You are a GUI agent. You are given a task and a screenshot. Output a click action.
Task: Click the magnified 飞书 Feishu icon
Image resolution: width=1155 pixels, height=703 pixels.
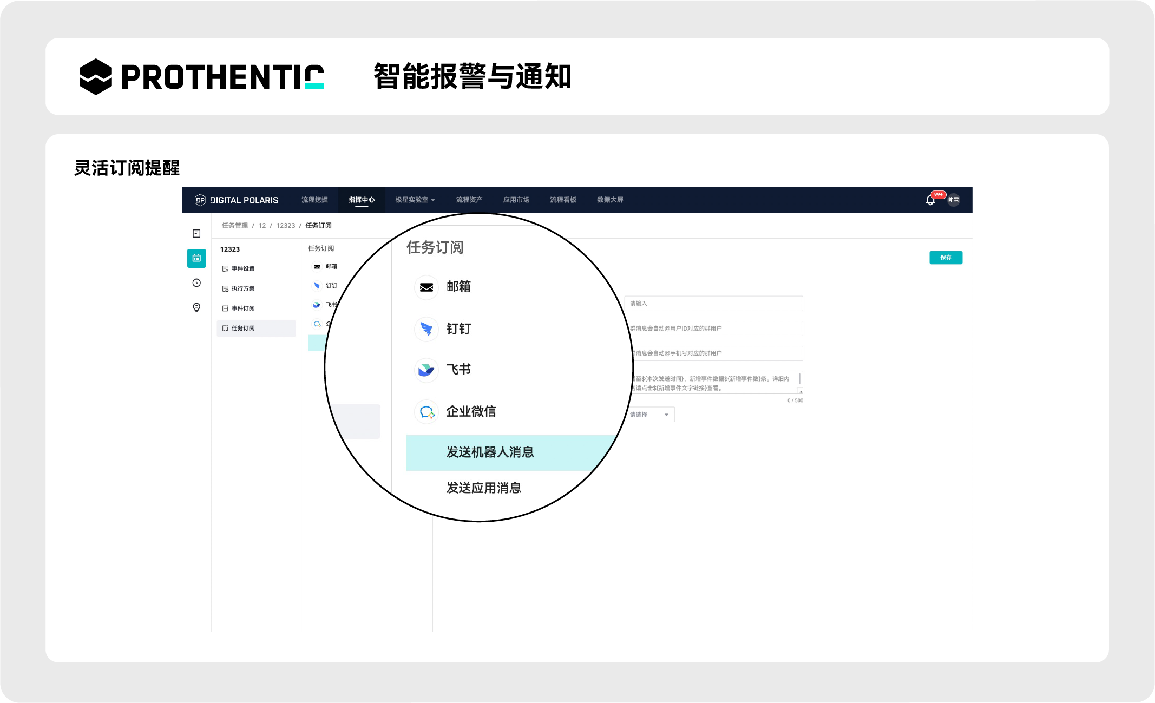tap(426, 370)
